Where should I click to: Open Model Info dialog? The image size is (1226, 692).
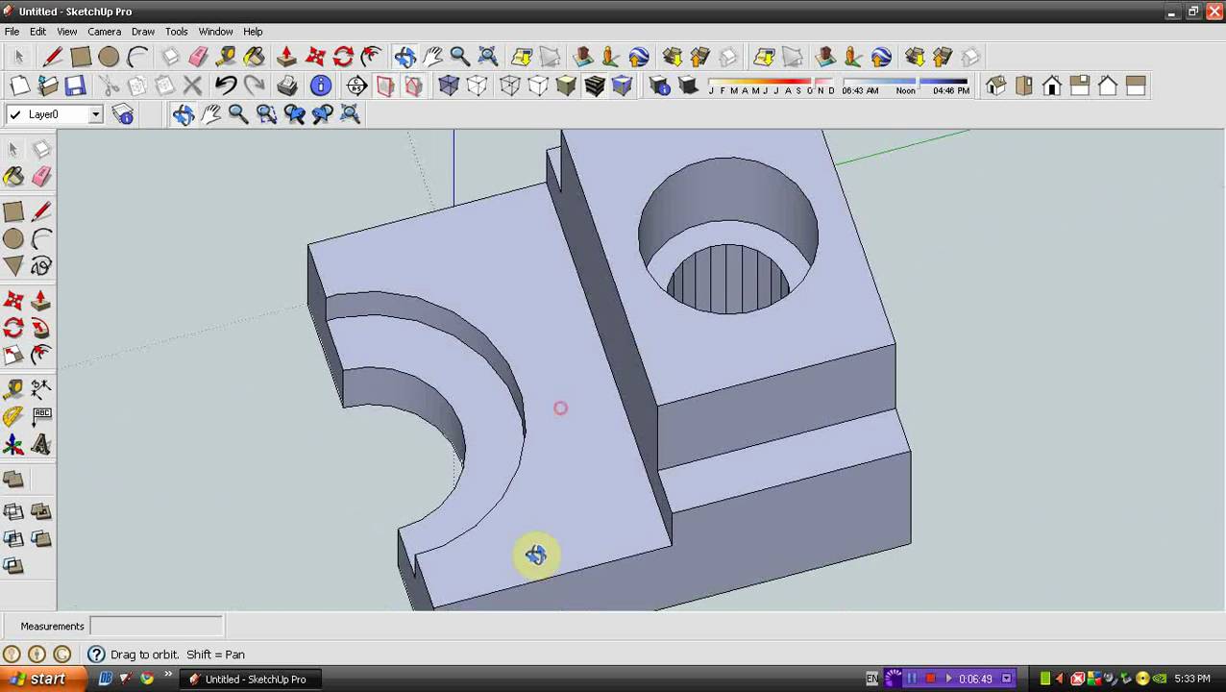pos(321,86)
